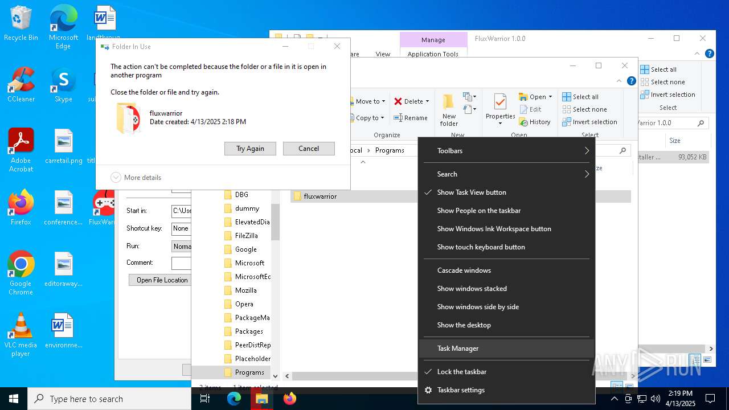Click Rename in Organize group

pyautogui.click(x=411, y=118)
